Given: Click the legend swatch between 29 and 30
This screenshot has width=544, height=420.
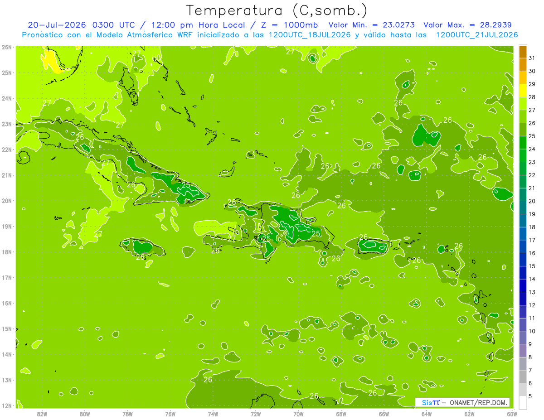Looking at the screenshot, I should point(523,78).
